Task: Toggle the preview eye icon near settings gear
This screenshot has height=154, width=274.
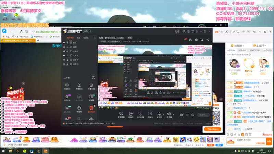Action: coord(187,115)
